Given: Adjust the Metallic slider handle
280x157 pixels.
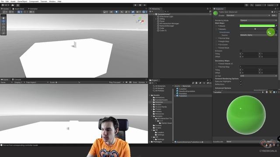Looking at the screenshot, I should tap(255, 29).
